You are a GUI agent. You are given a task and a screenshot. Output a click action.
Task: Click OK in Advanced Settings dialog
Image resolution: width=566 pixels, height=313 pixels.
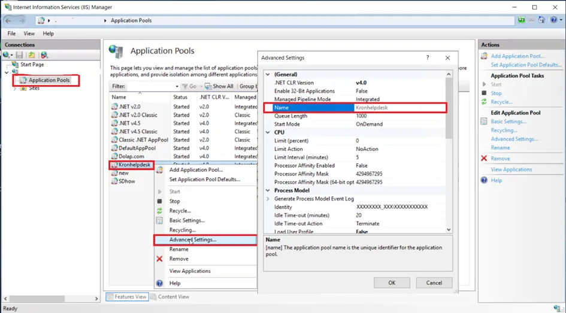coord(392,282)
